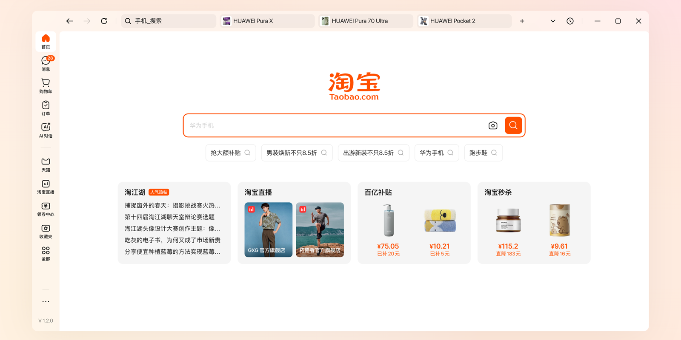Select the 华为手机 suggestion chip
Screen dimensions: 681x340
437,153
